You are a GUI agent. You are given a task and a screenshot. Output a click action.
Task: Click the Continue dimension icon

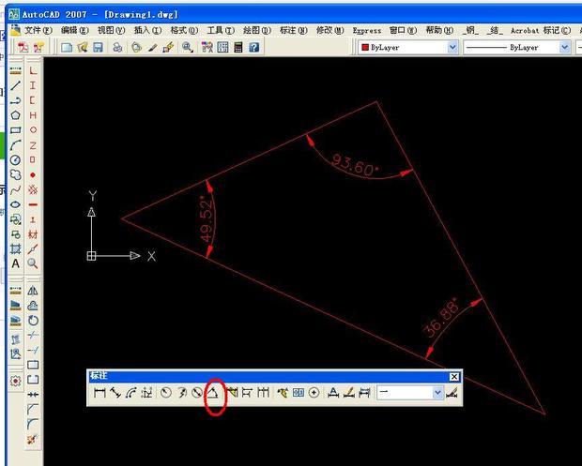[263, 393]
